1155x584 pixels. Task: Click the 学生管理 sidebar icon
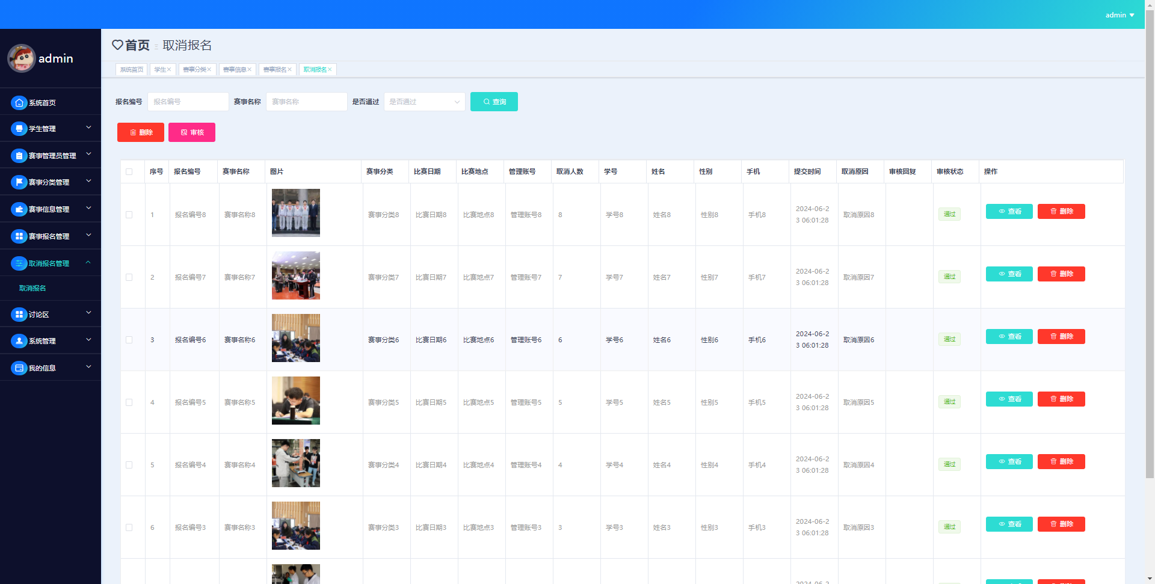click(x=19, y=129)
